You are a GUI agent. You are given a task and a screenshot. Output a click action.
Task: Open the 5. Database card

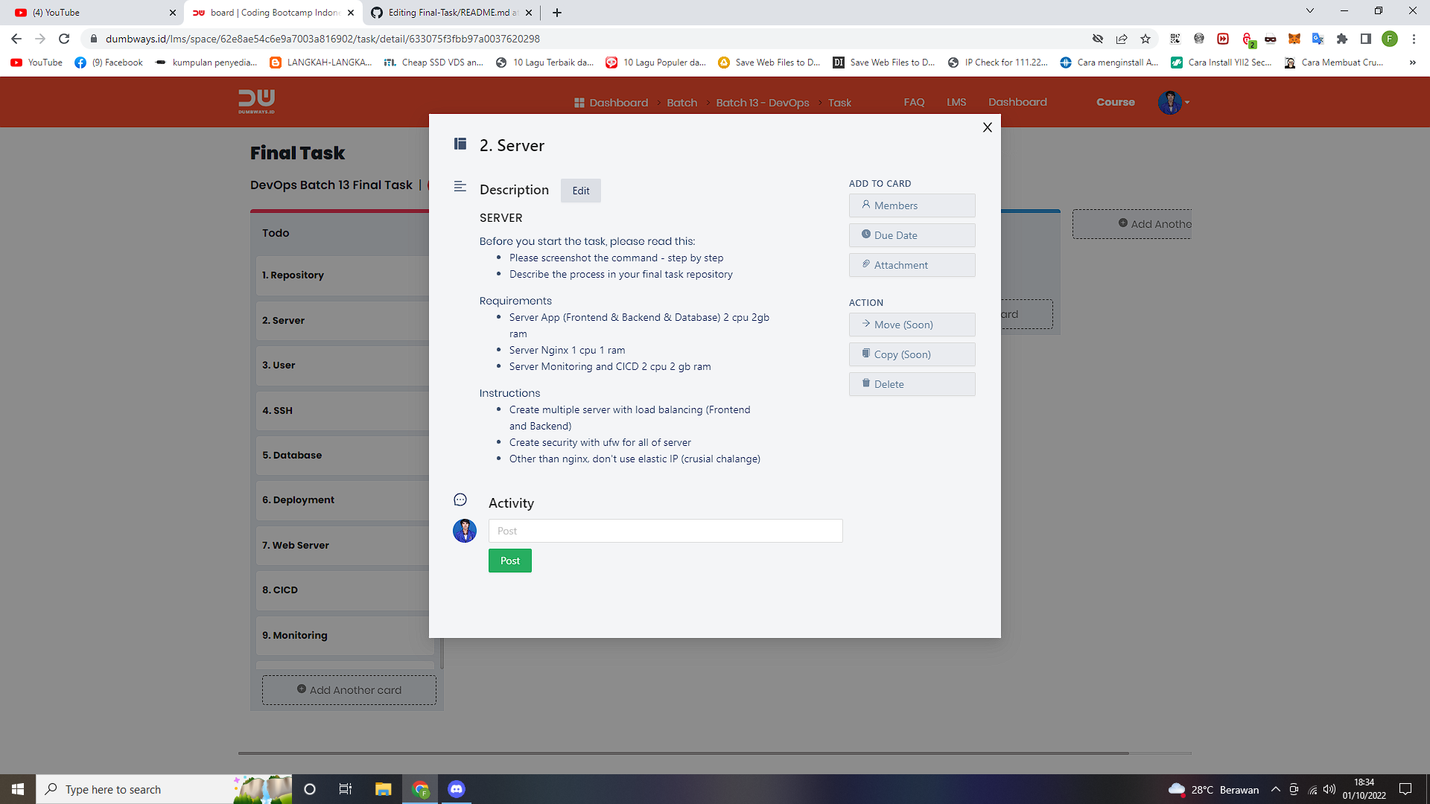pyautogui.click(x=343, y=456)
